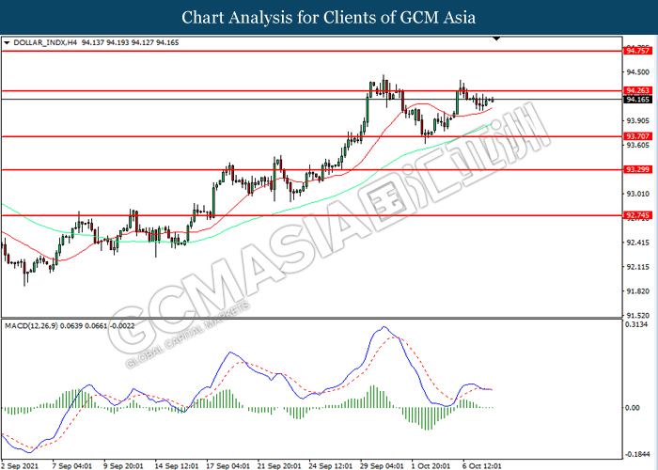Click the MACD scale value 0.3134
Image resolution: width=658 pixels, height=470 pixels.
(636, 325)
